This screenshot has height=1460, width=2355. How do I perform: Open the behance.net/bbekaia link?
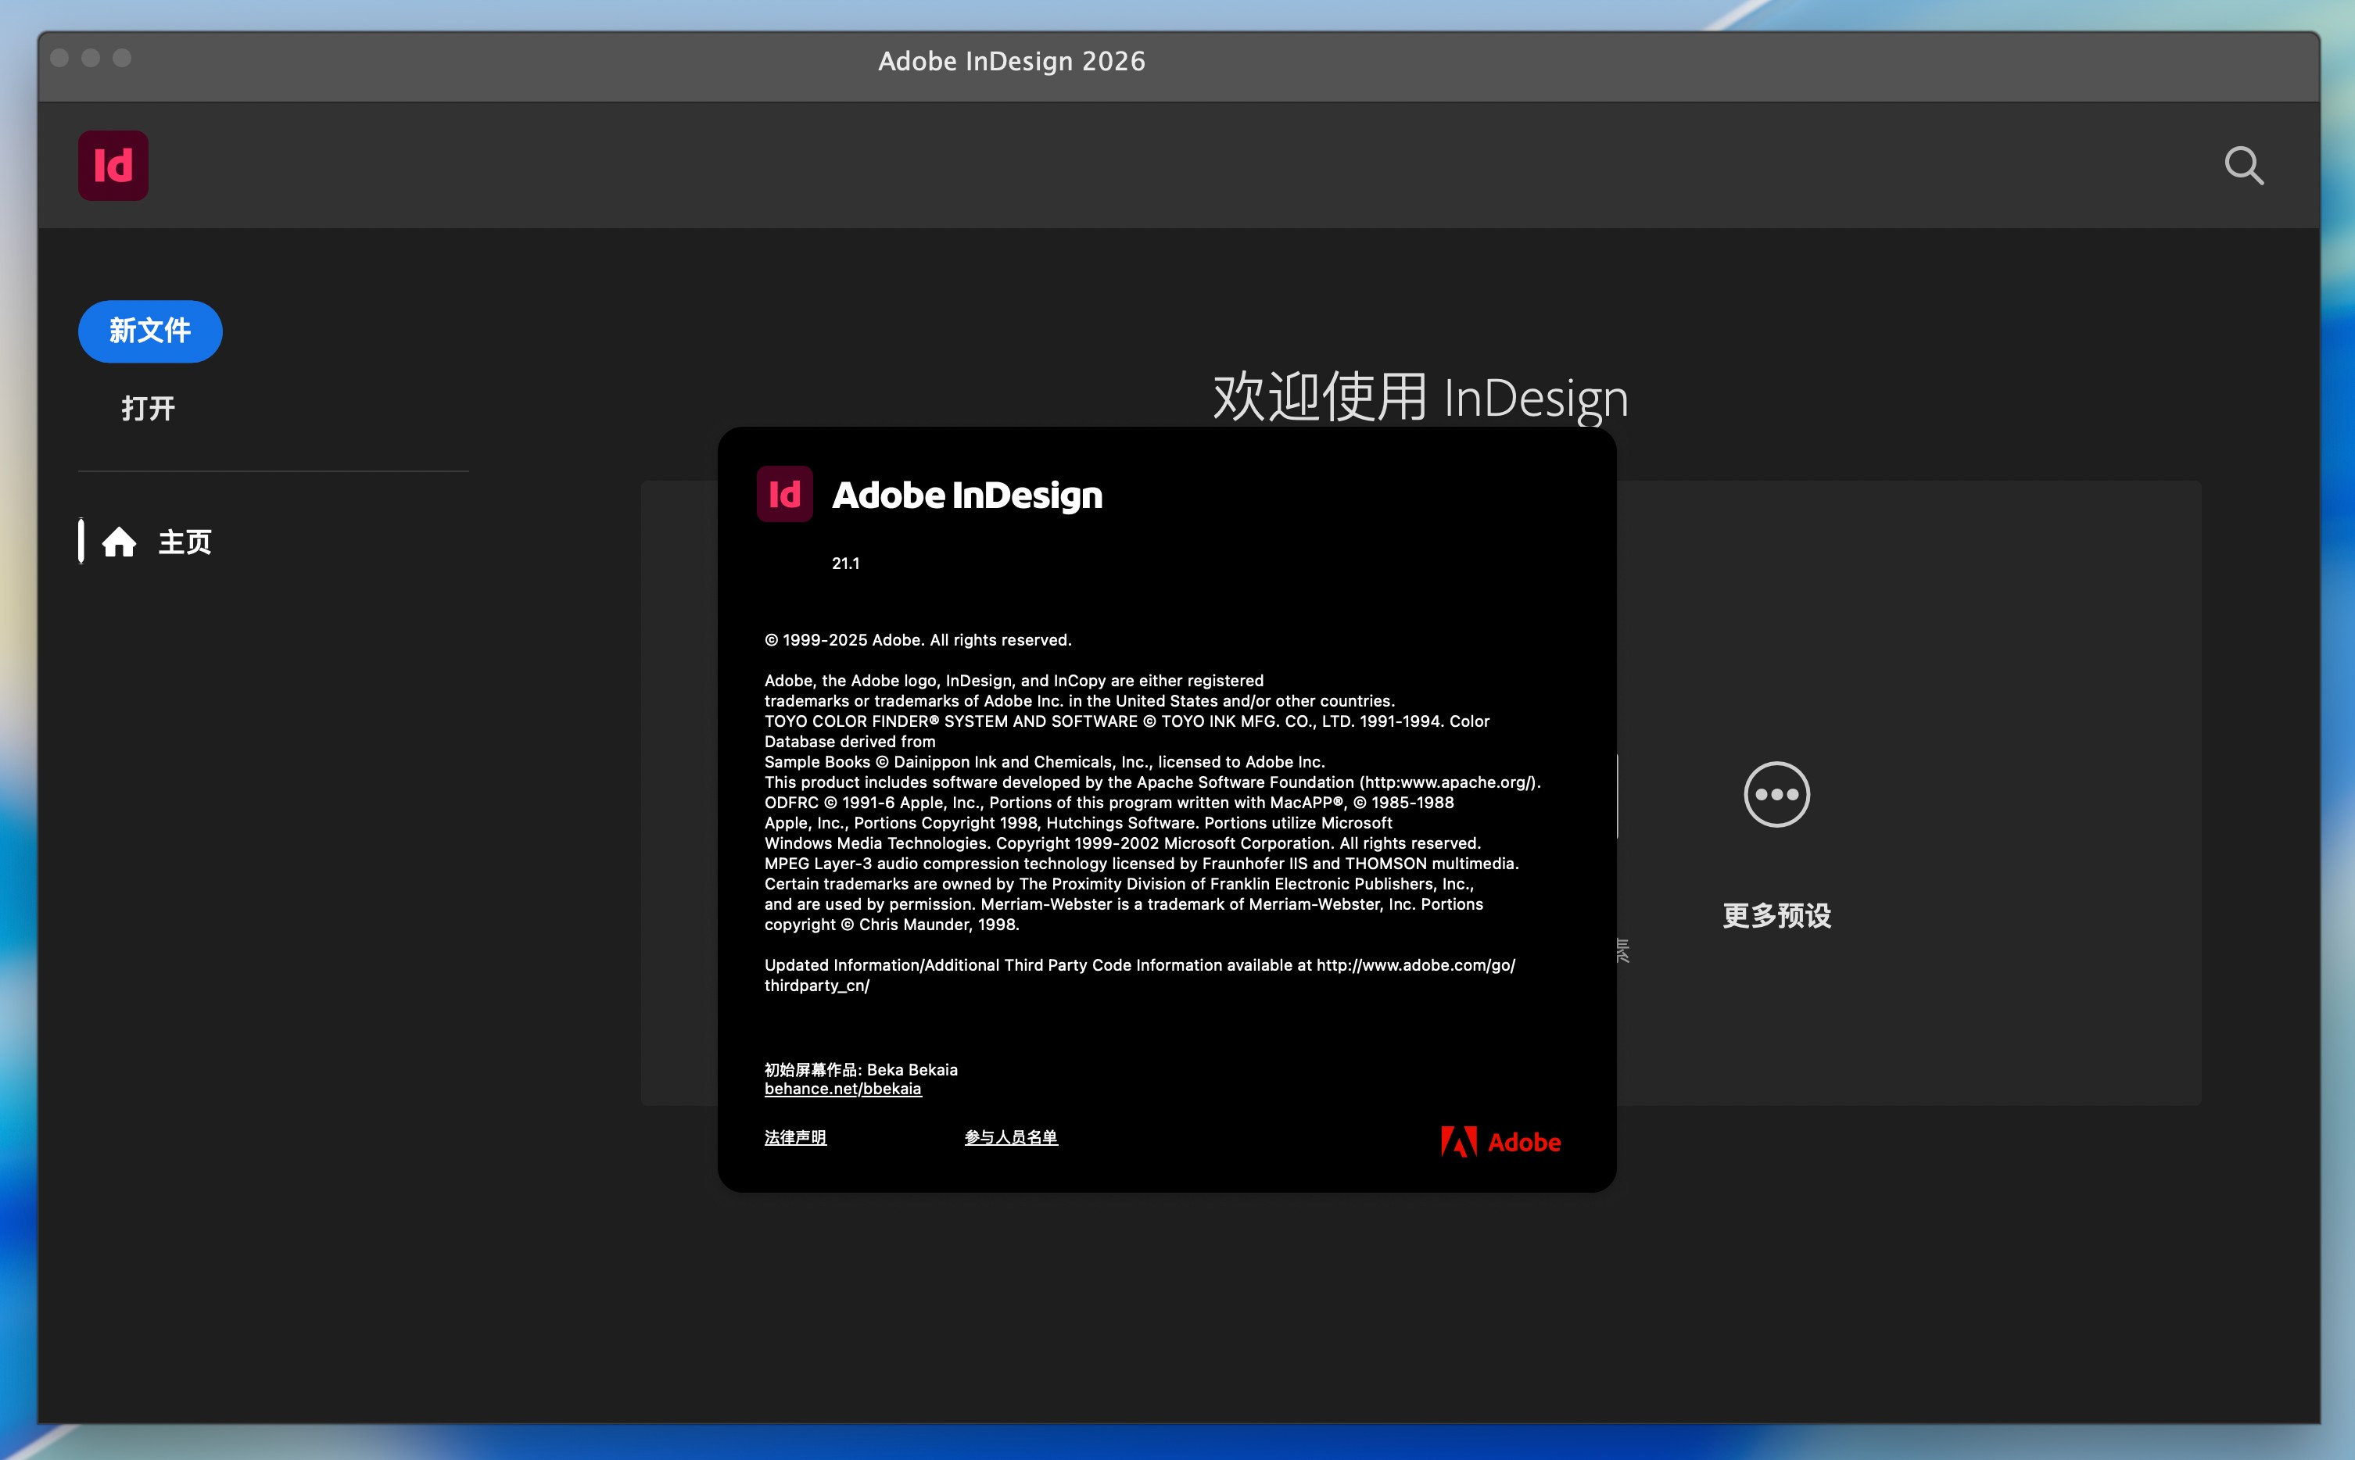841,1088
